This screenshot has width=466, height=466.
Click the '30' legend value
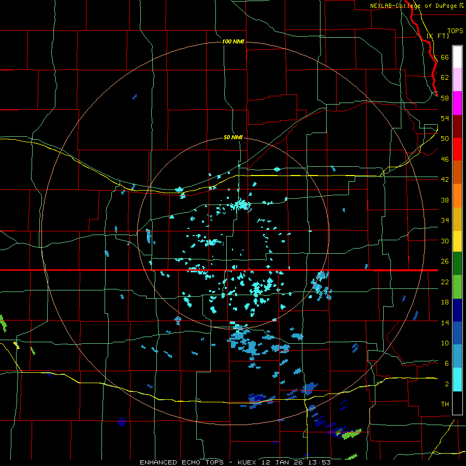coord(445,241)
